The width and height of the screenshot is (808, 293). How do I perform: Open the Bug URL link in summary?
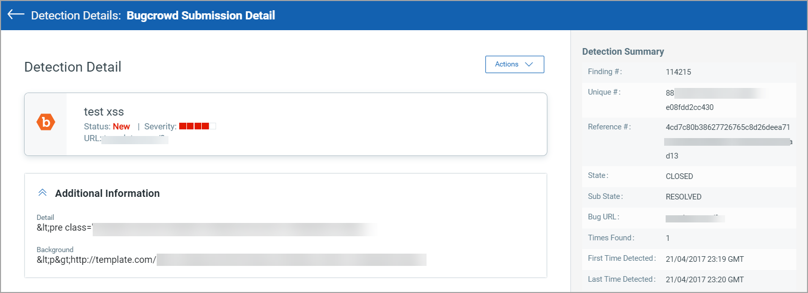[x=695, y=217]
